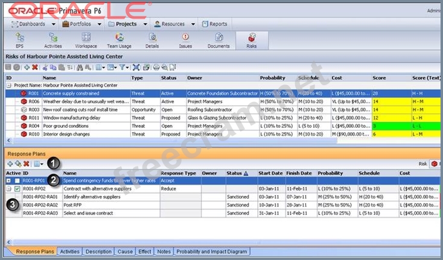This screenshot has width=443, height=260.
Task: Click the Copy icon in risks toolbar
Action: (x=53, y=67)
